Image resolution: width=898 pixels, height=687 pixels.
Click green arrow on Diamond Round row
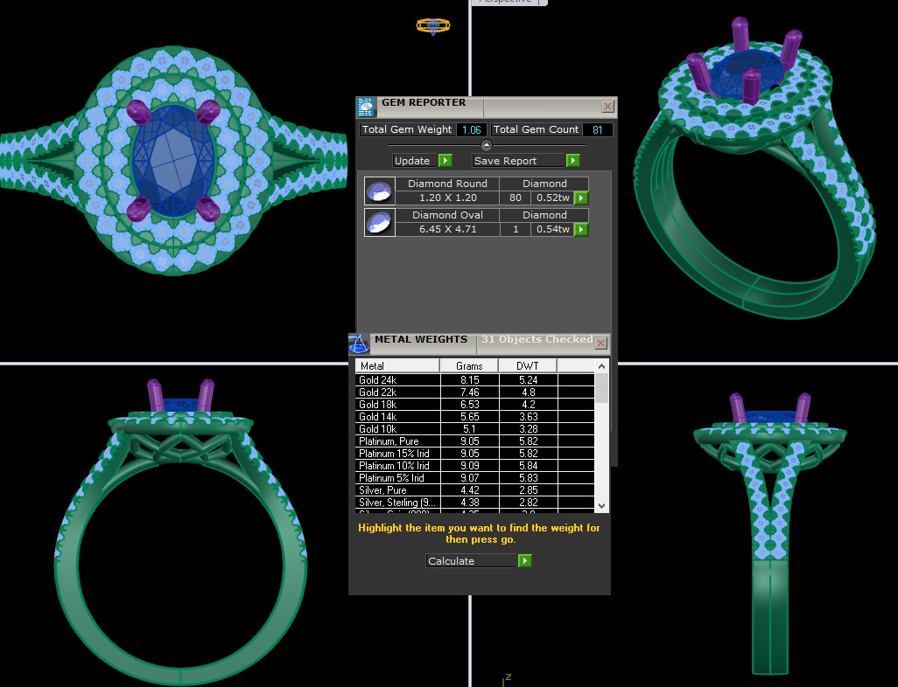[580, 198]
